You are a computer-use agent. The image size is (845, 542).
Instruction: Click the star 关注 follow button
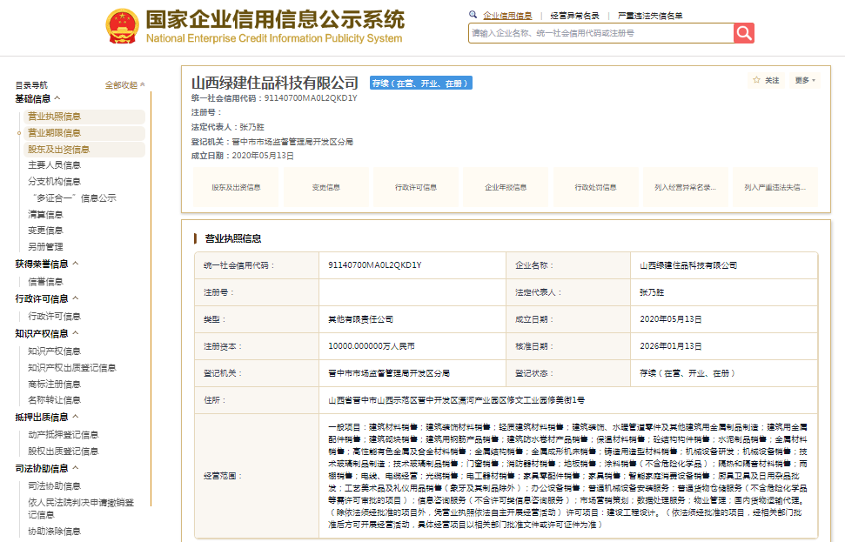pos(766,80)
